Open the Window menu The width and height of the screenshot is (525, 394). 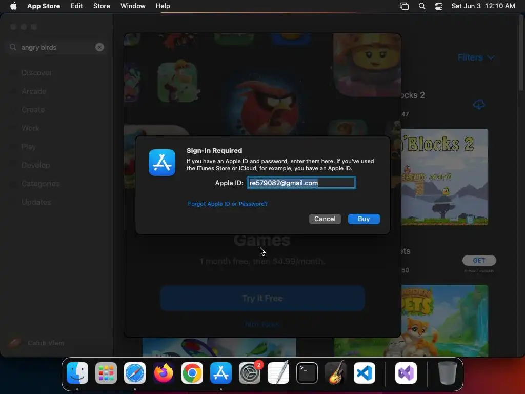click(x=133, y=6)
